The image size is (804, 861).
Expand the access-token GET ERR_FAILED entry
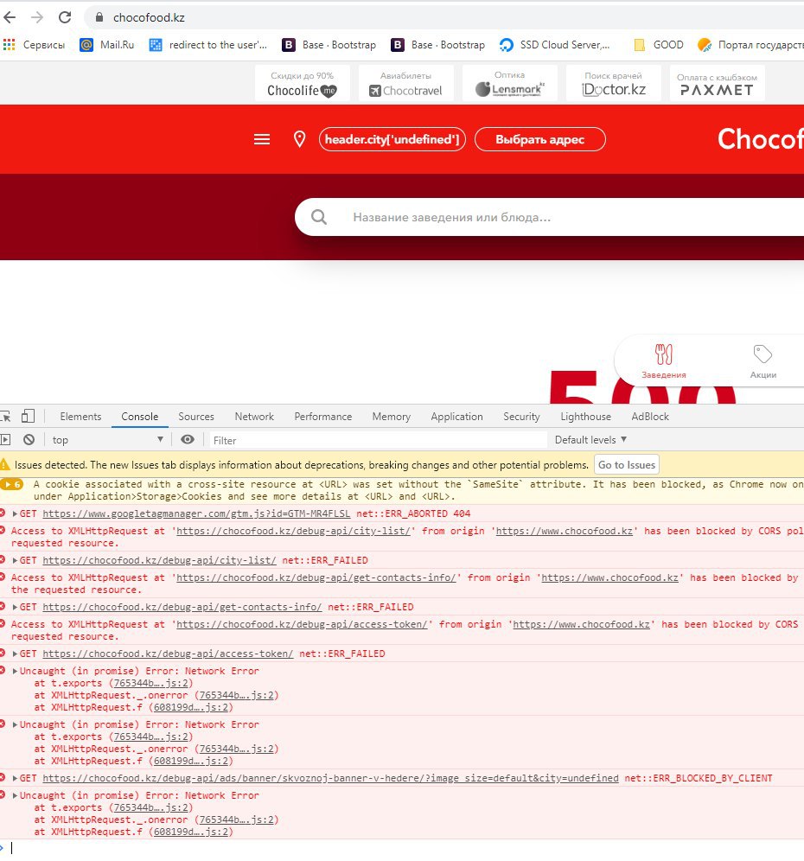[x=15, y=654]
